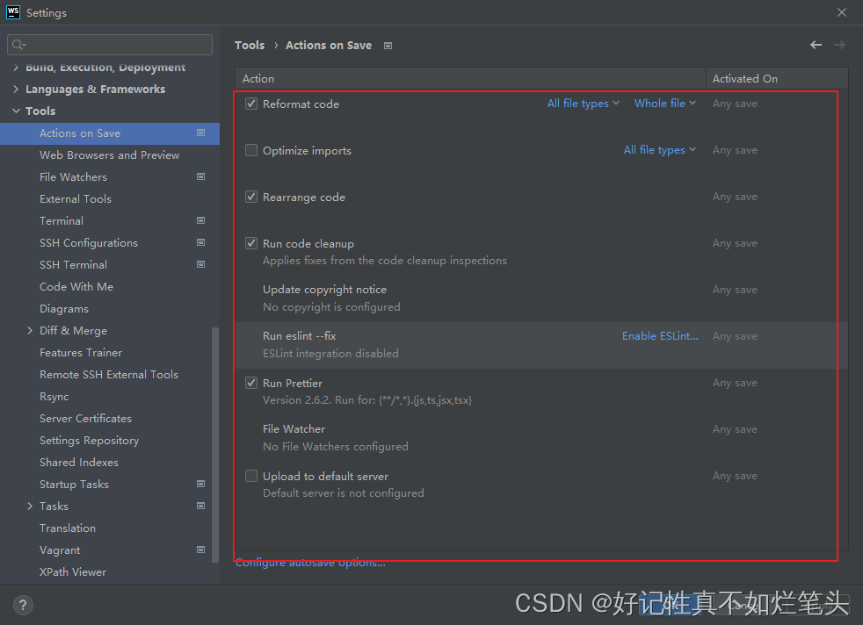
Task: Open help with the question mark button
Action: click(x=23, y=605)
